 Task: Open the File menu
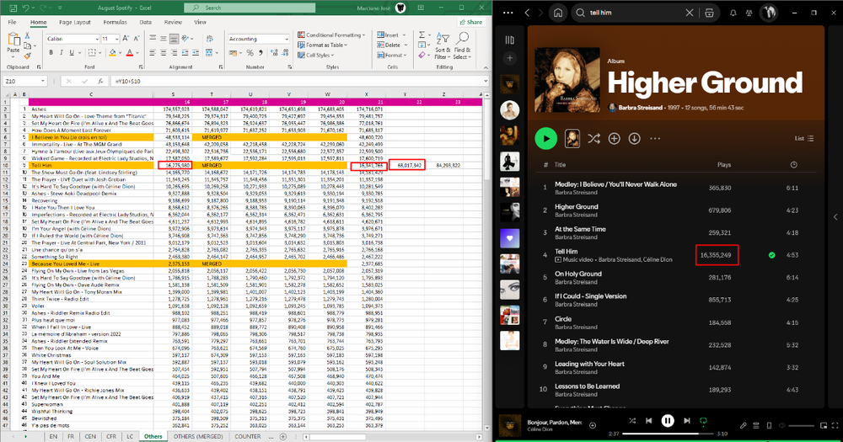click(x=12, y=23)
